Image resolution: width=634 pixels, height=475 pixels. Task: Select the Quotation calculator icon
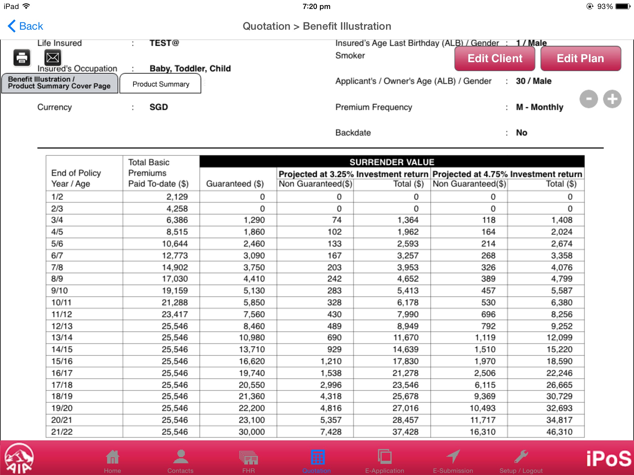317,457
